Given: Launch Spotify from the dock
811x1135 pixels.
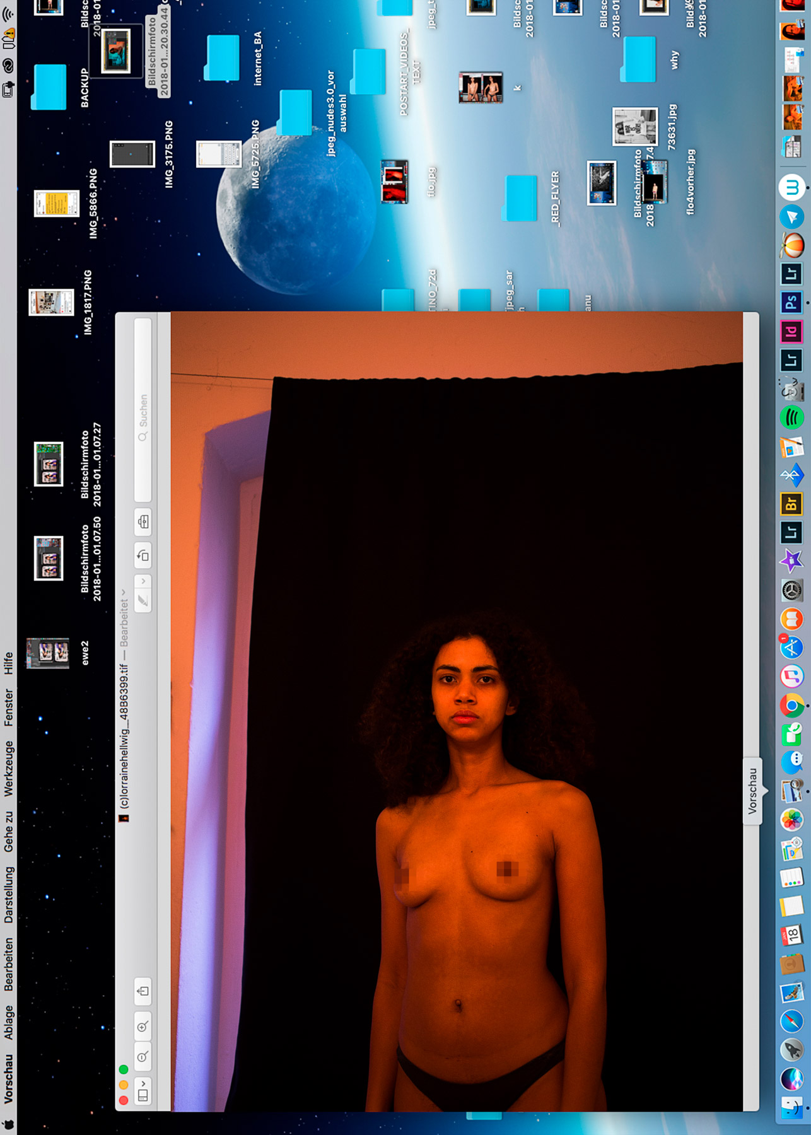Looking at the screenshot, I should coord(792,417).
